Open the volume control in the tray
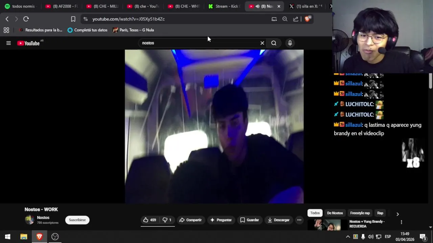Image resolution: width=433 pixels, height=243 pixels. click(371, 237)
